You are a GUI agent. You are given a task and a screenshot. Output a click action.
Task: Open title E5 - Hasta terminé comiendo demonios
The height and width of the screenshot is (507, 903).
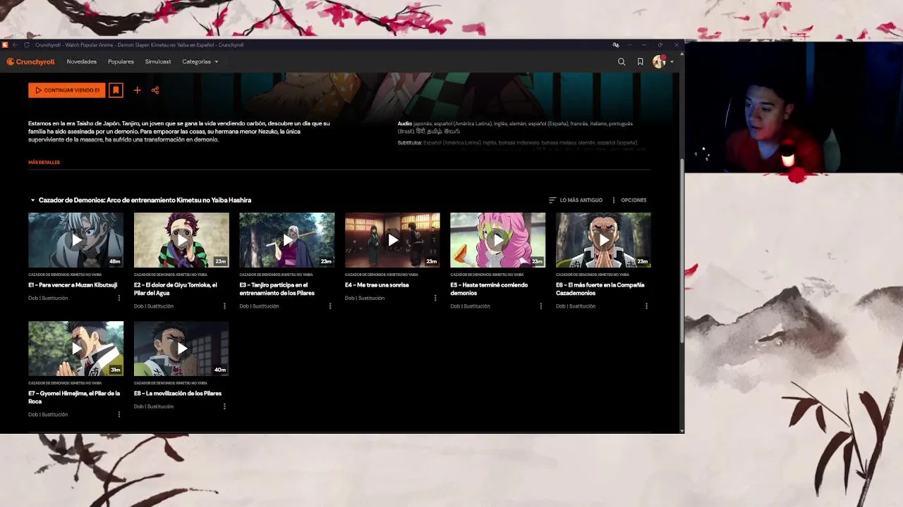point(489,289)
